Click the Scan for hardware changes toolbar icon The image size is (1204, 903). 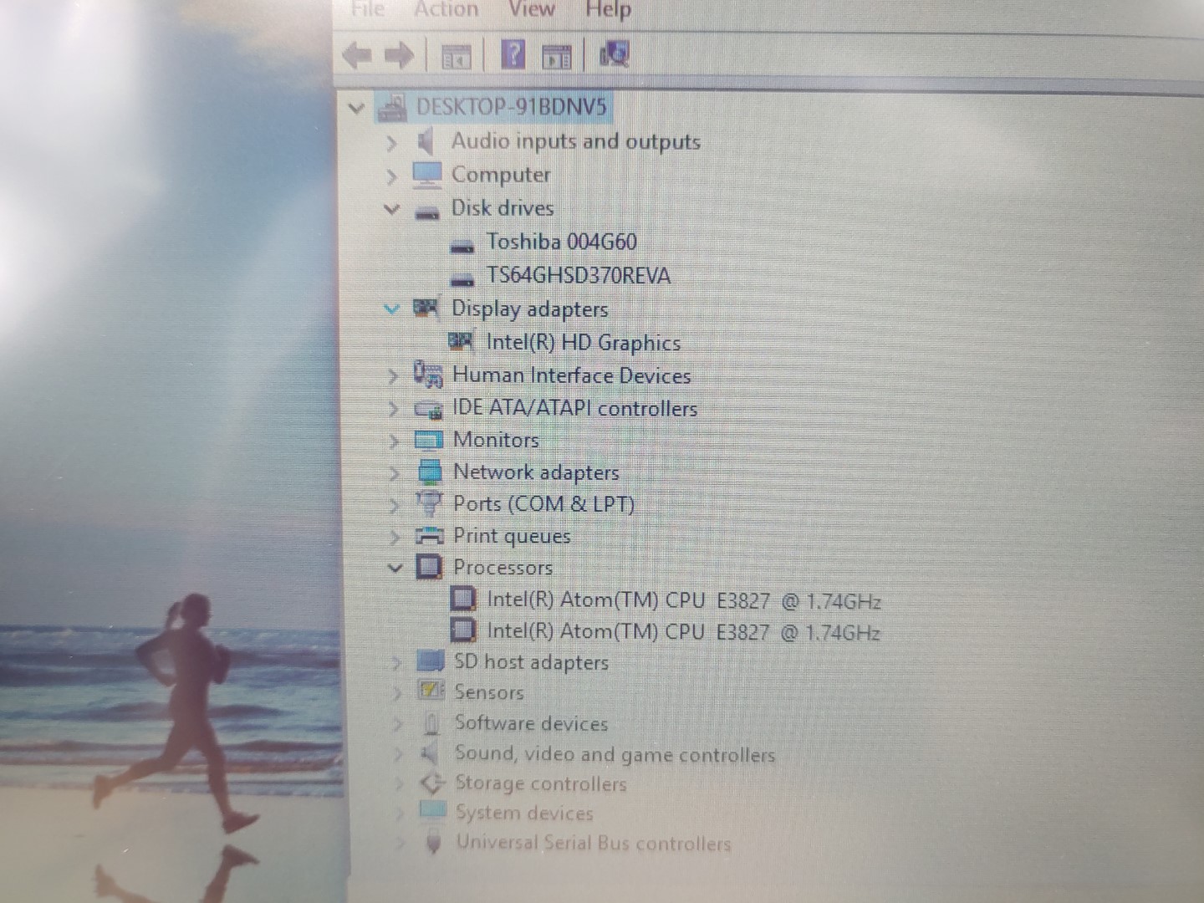coord(613,55)
